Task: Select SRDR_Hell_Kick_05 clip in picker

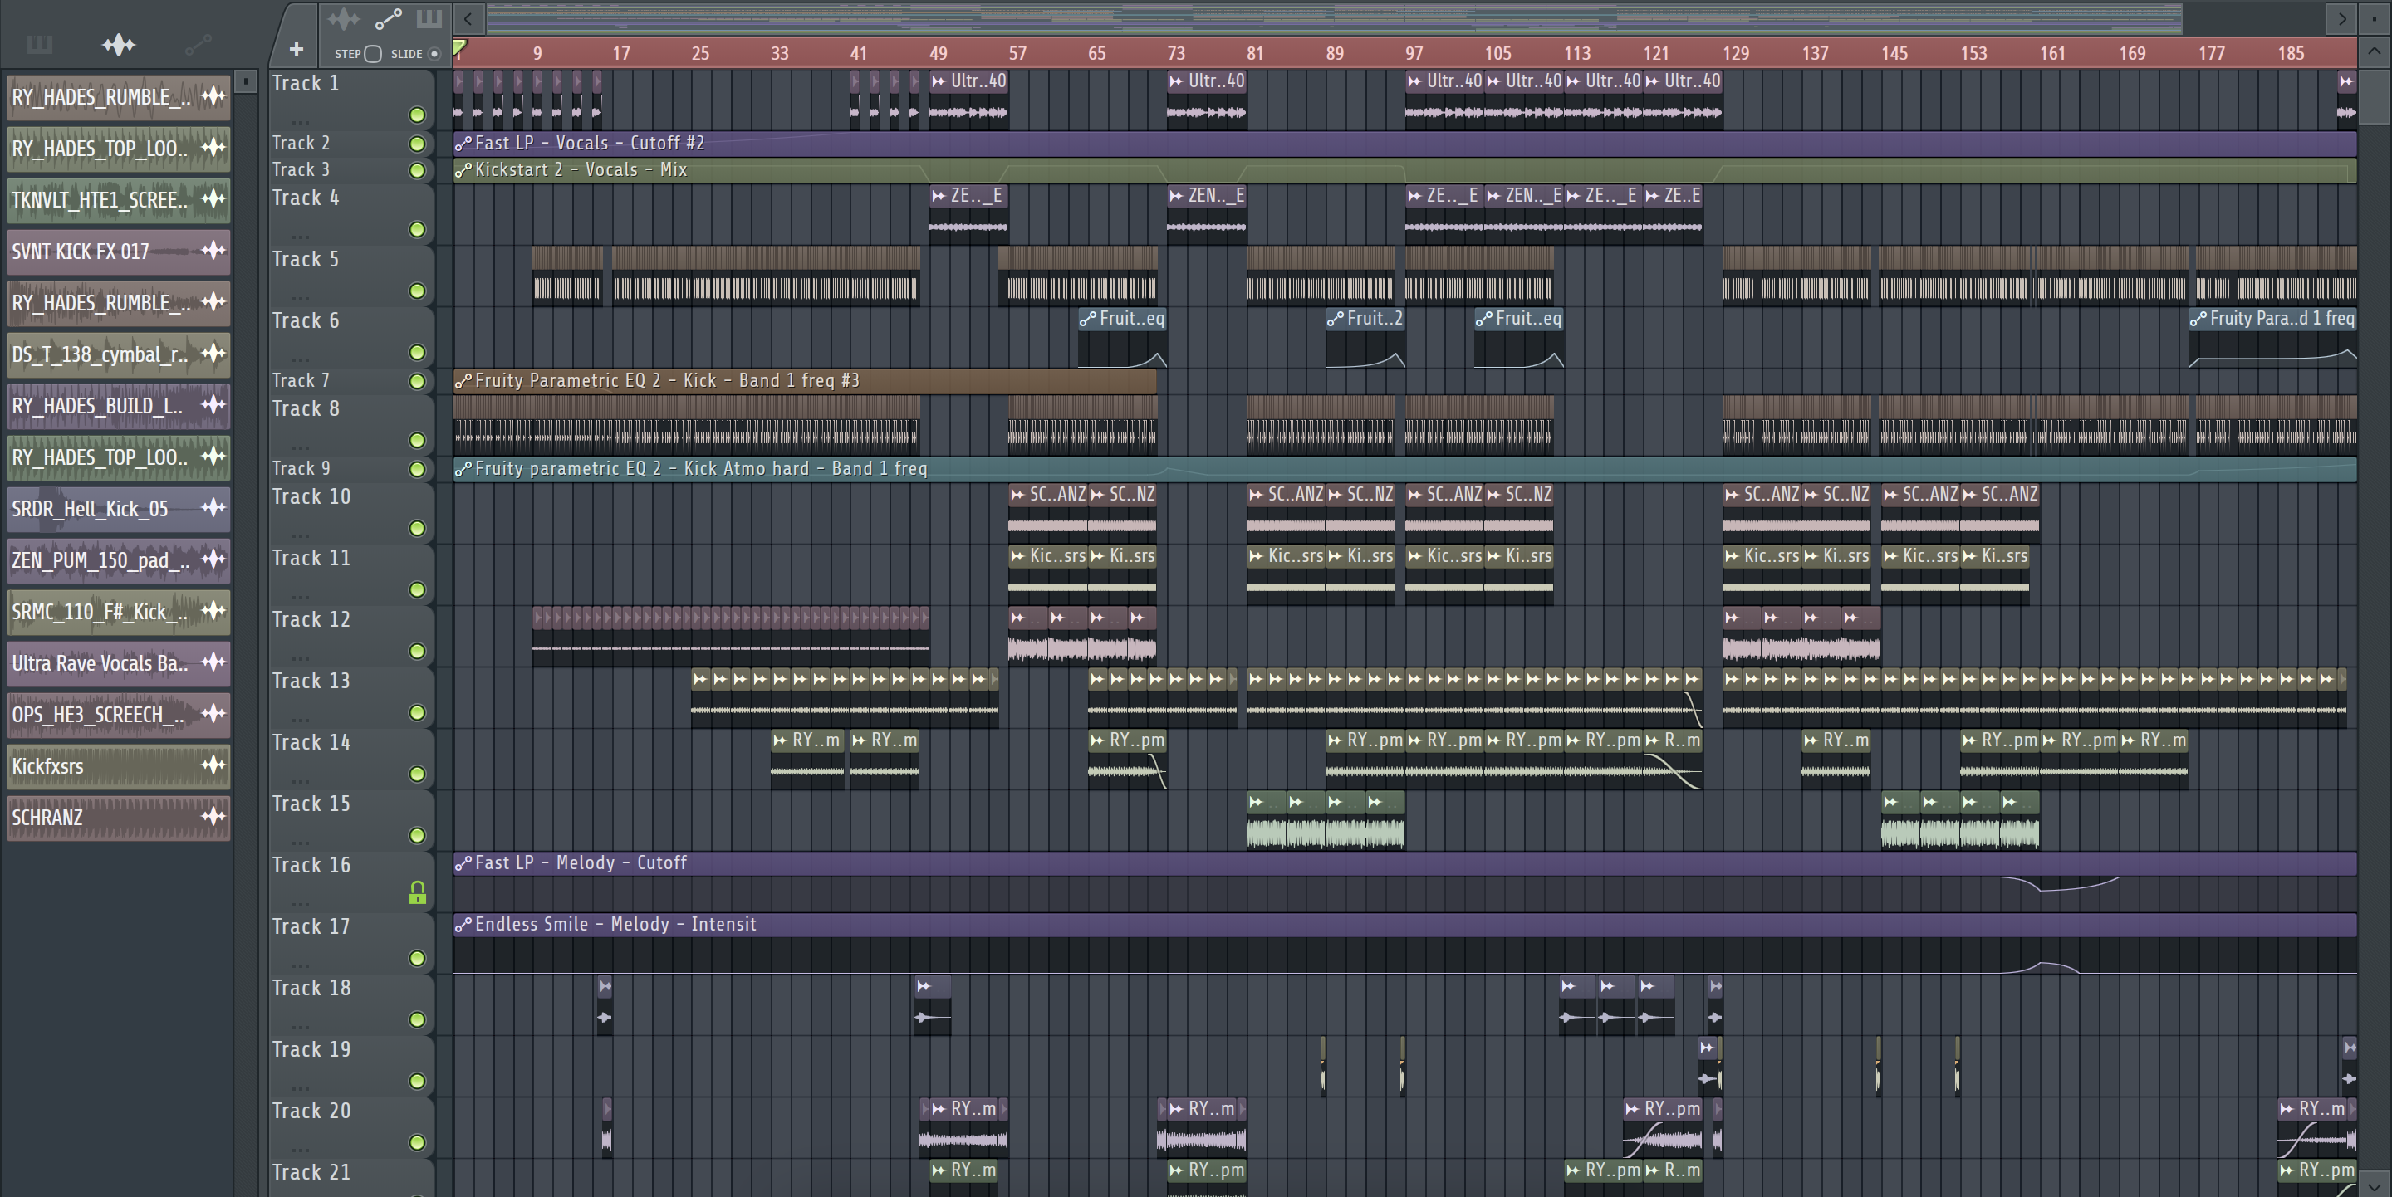Action: (118, 509)
